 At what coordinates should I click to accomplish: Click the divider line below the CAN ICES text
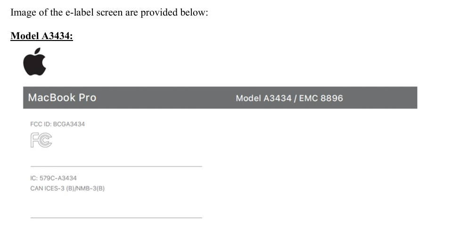(x=116, y=217)
